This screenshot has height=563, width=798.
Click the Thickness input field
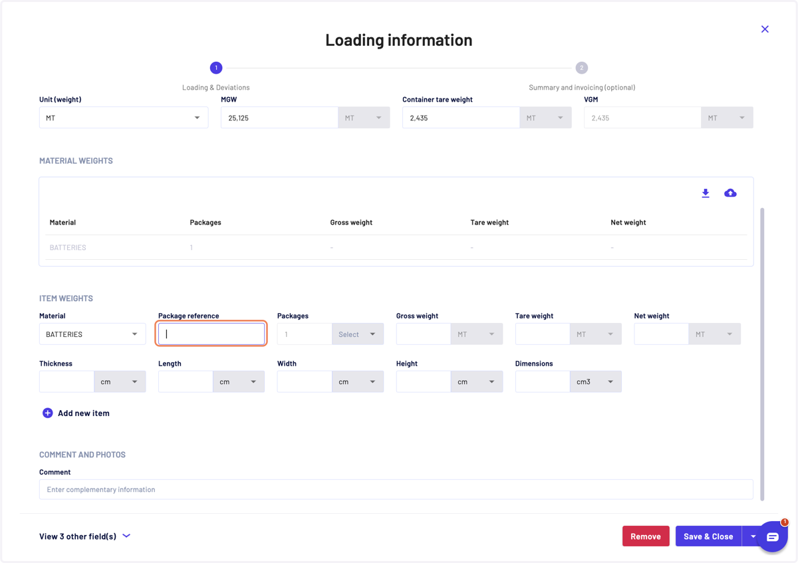[66, 382]
